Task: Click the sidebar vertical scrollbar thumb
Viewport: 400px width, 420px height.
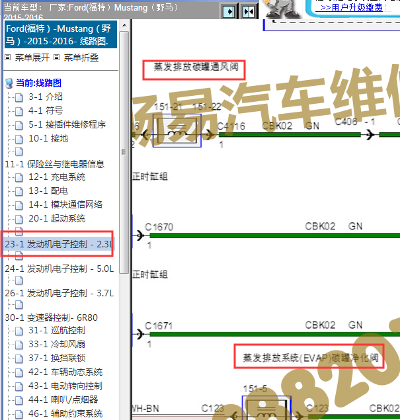Action: click(x=124, y=152)
